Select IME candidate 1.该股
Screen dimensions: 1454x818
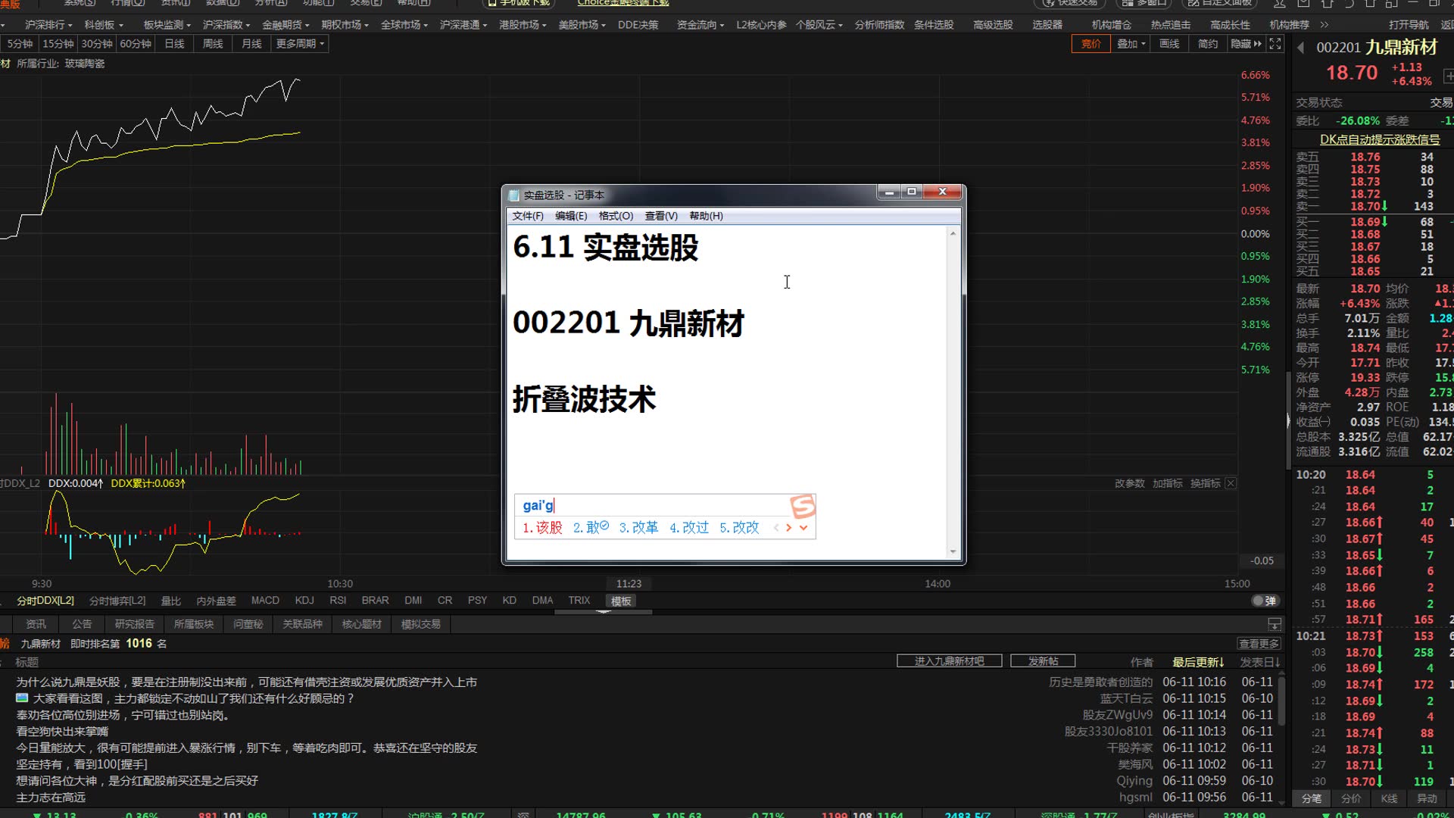542,528
